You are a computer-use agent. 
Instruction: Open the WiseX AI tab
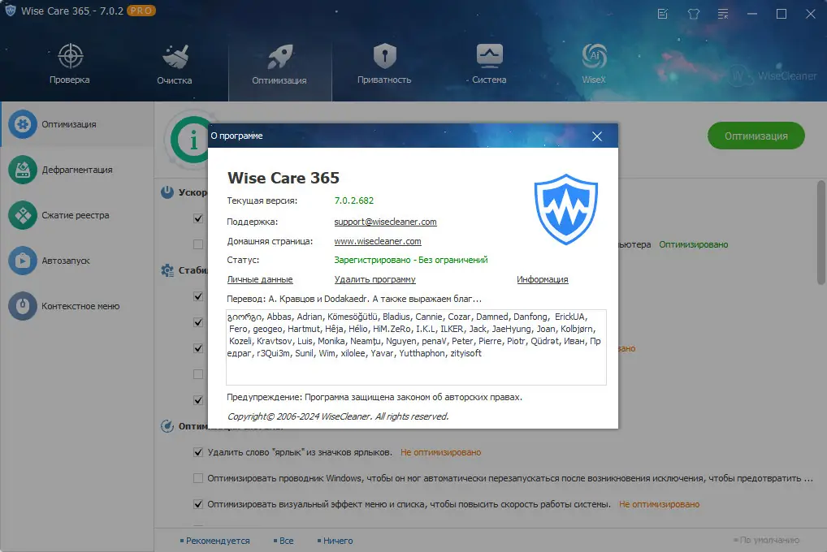click(594, 63)
